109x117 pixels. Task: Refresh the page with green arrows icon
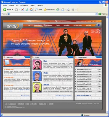tap(27, 10)
